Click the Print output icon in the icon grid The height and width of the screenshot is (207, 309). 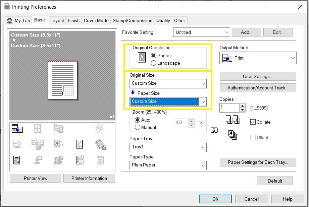[17, 128]
